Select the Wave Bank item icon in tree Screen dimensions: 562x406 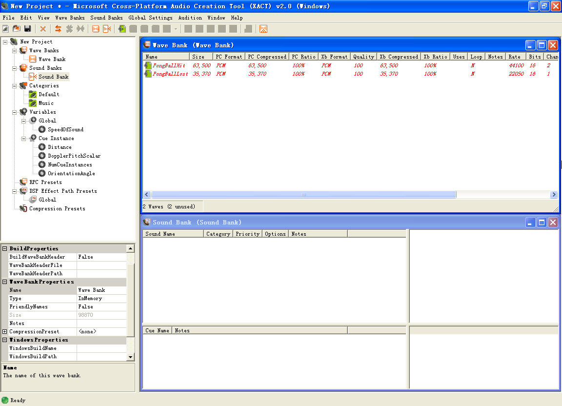click(x=33, y=59)
